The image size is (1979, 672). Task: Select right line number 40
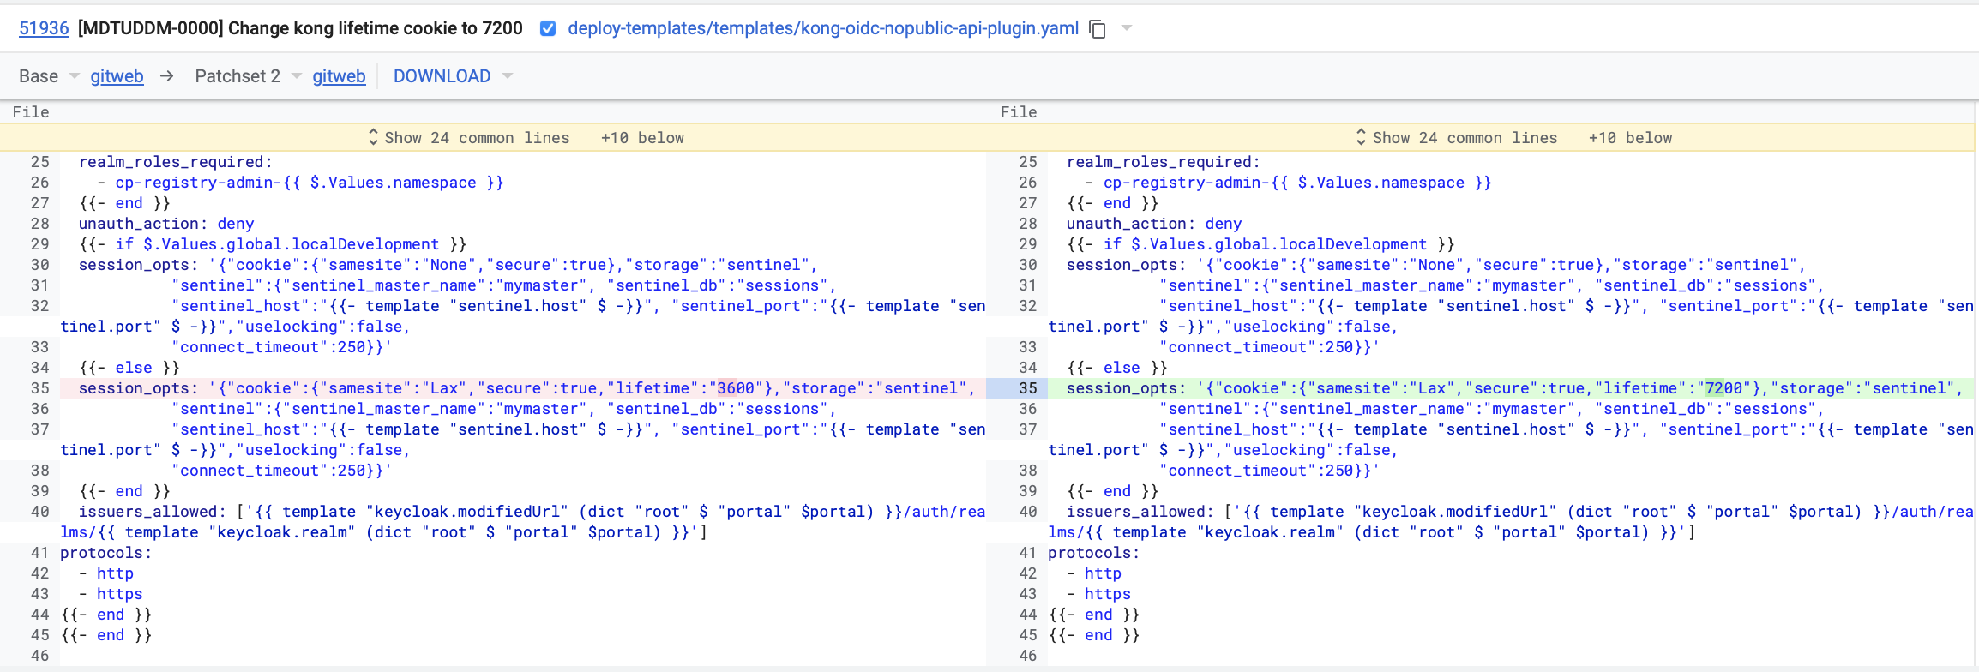(x=1028, y=512)
